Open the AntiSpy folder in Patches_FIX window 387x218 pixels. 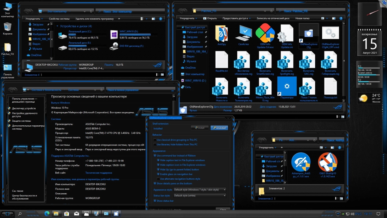222,35
